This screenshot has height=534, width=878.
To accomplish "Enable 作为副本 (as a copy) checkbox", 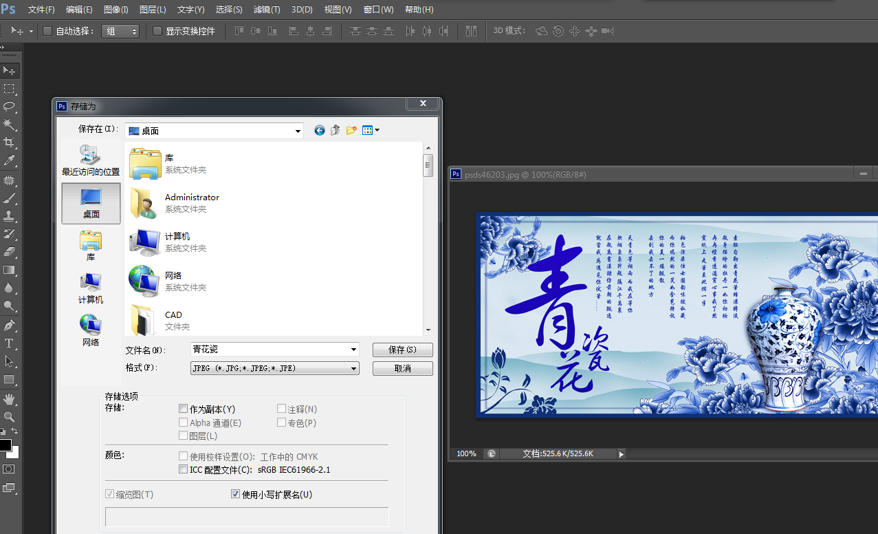I will point(183,409).
